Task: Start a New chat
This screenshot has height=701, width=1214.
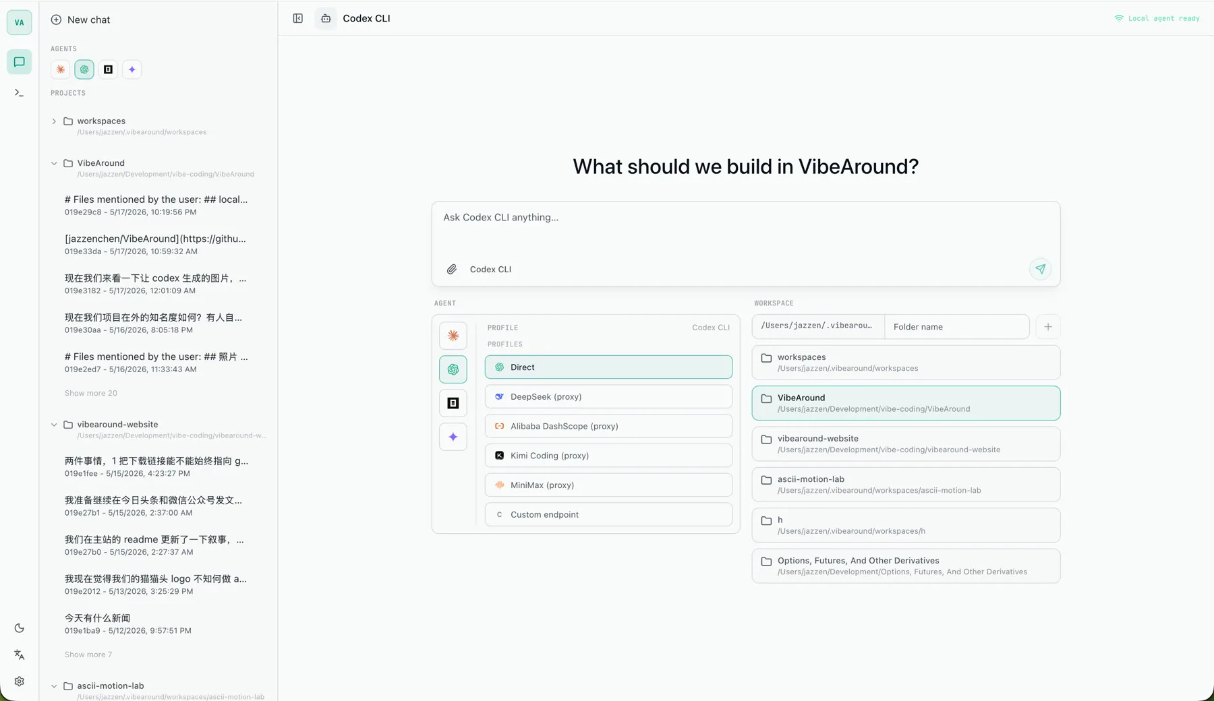Action: point(80,20)
